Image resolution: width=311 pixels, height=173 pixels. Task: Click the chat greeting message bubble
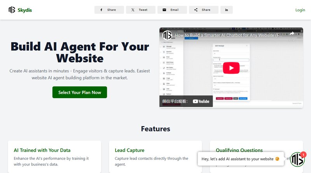(240, 159)
